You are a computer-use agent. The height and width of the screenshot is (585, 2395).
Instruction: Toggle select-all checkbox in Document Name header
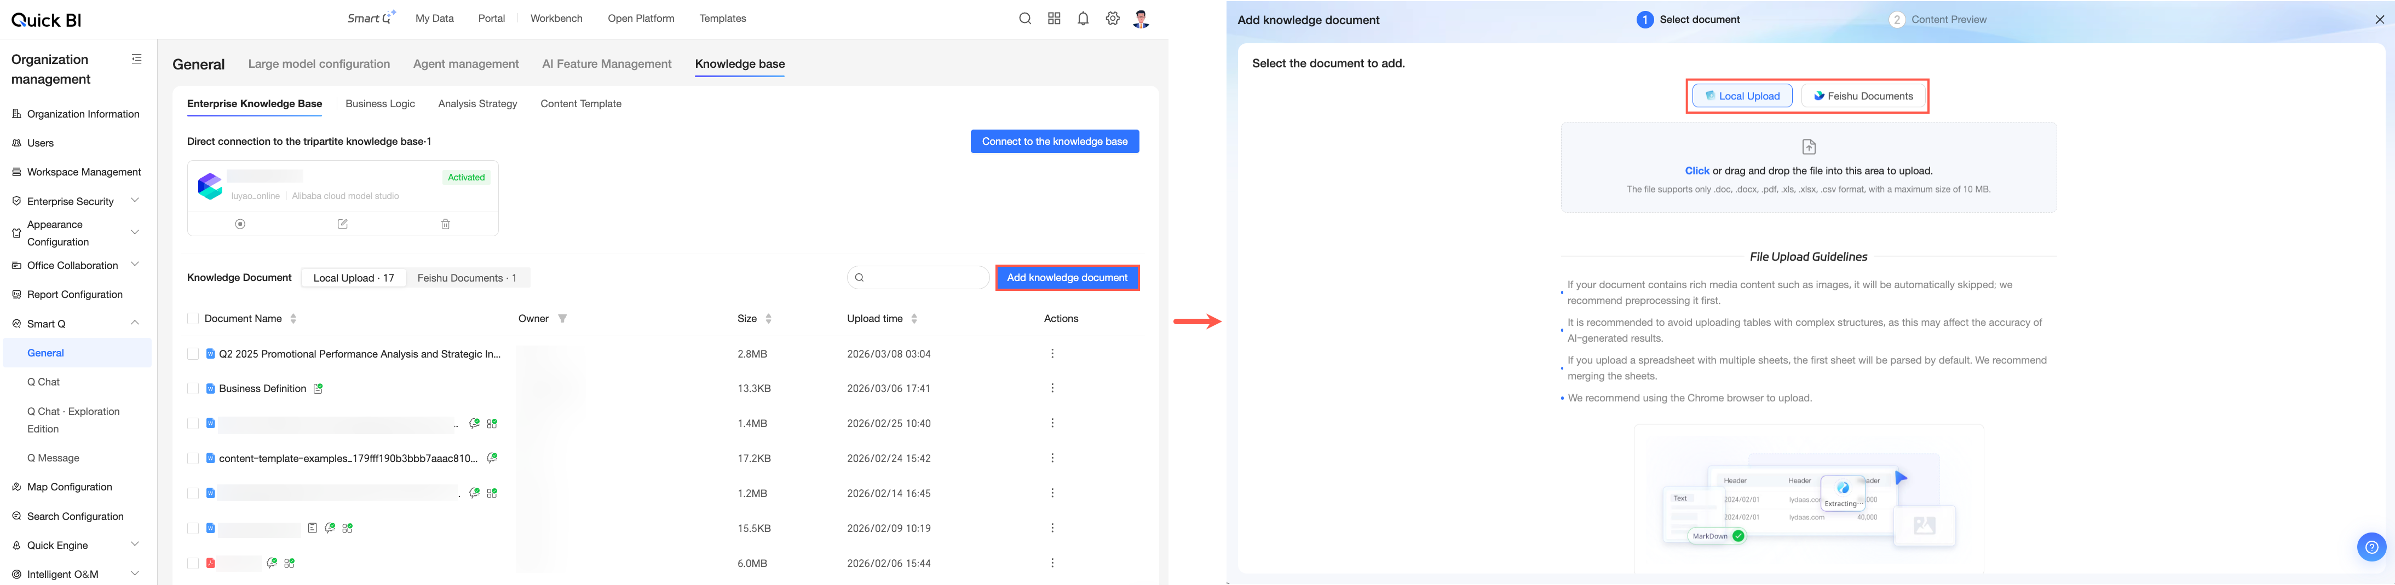(x=193, y=319)
